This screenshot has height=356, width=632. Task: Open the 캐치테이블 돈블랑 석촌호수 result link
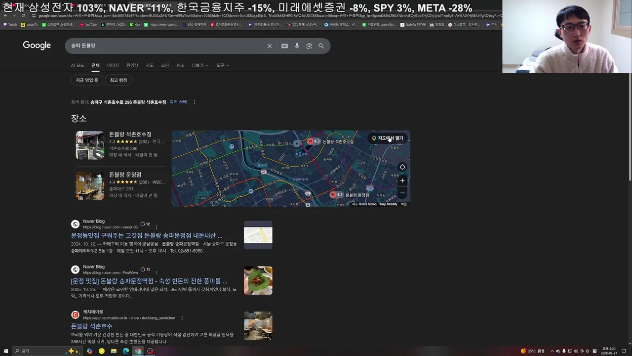pos(91,326)
